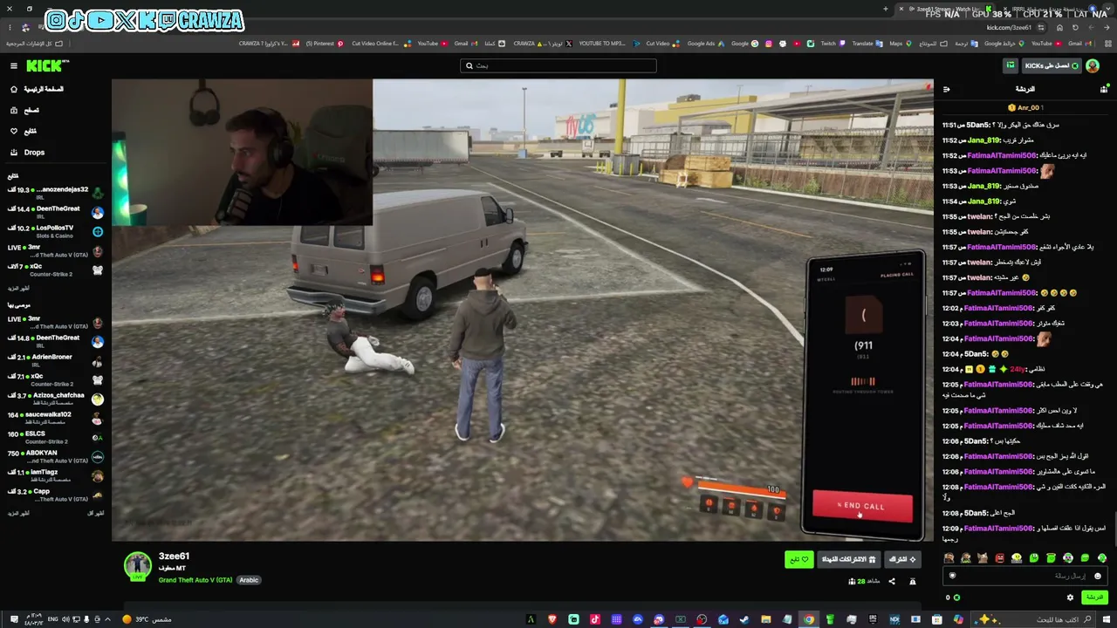Open TikTok from the taskbar
The image size is (1117, 628).
[595, 619]
